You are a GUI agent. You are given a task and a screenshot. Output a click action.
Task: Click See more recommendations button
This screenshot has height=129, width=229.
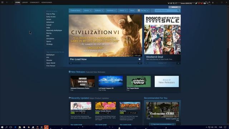(162, 124)
